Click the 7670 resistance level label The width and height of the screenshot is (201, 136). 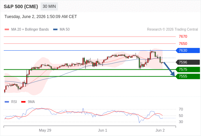point(183,36)
